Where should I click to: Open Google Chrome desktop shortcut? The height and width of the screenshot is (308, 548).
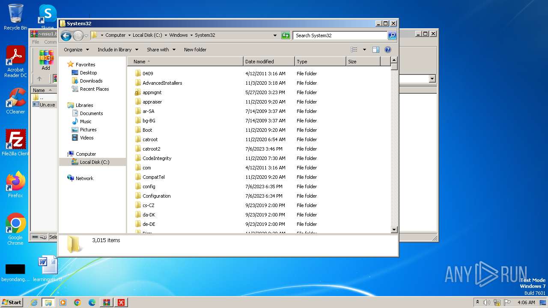pos(15,229)
